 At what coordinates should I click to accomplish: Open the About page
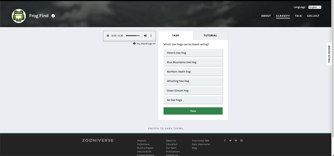click(x=266, y=16)
